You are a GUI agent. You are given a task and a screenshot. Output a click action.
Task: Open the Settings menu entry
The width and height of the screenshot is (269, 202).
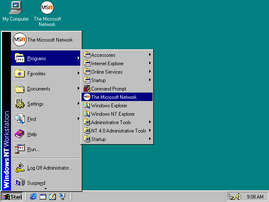pos(46,104)
